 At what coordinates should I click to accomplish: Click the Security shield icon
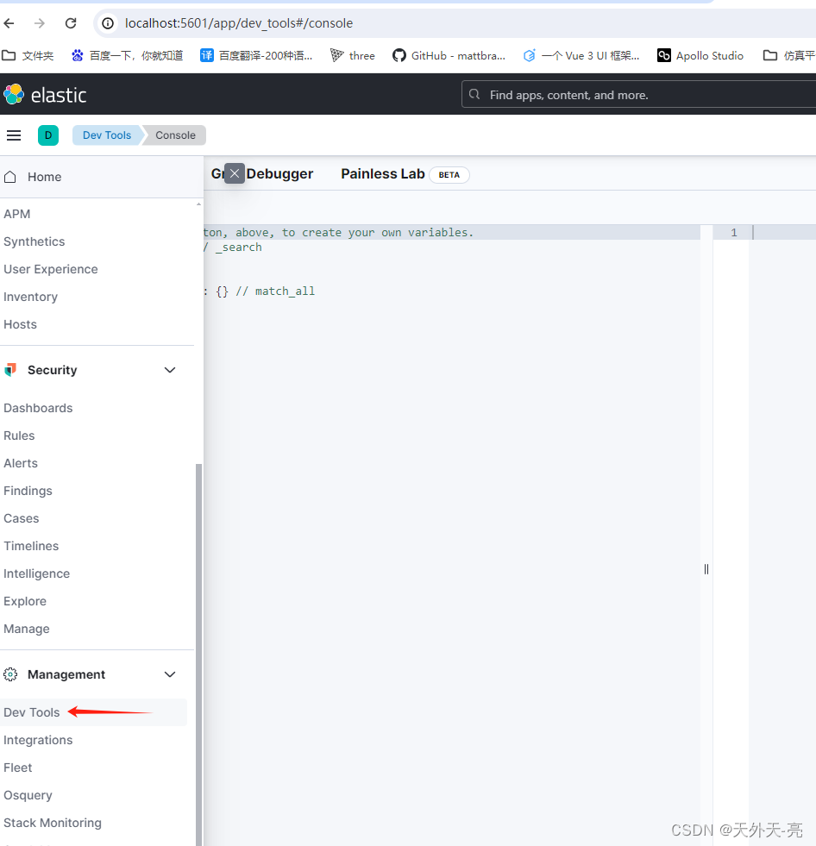click(x=10, y=370)
